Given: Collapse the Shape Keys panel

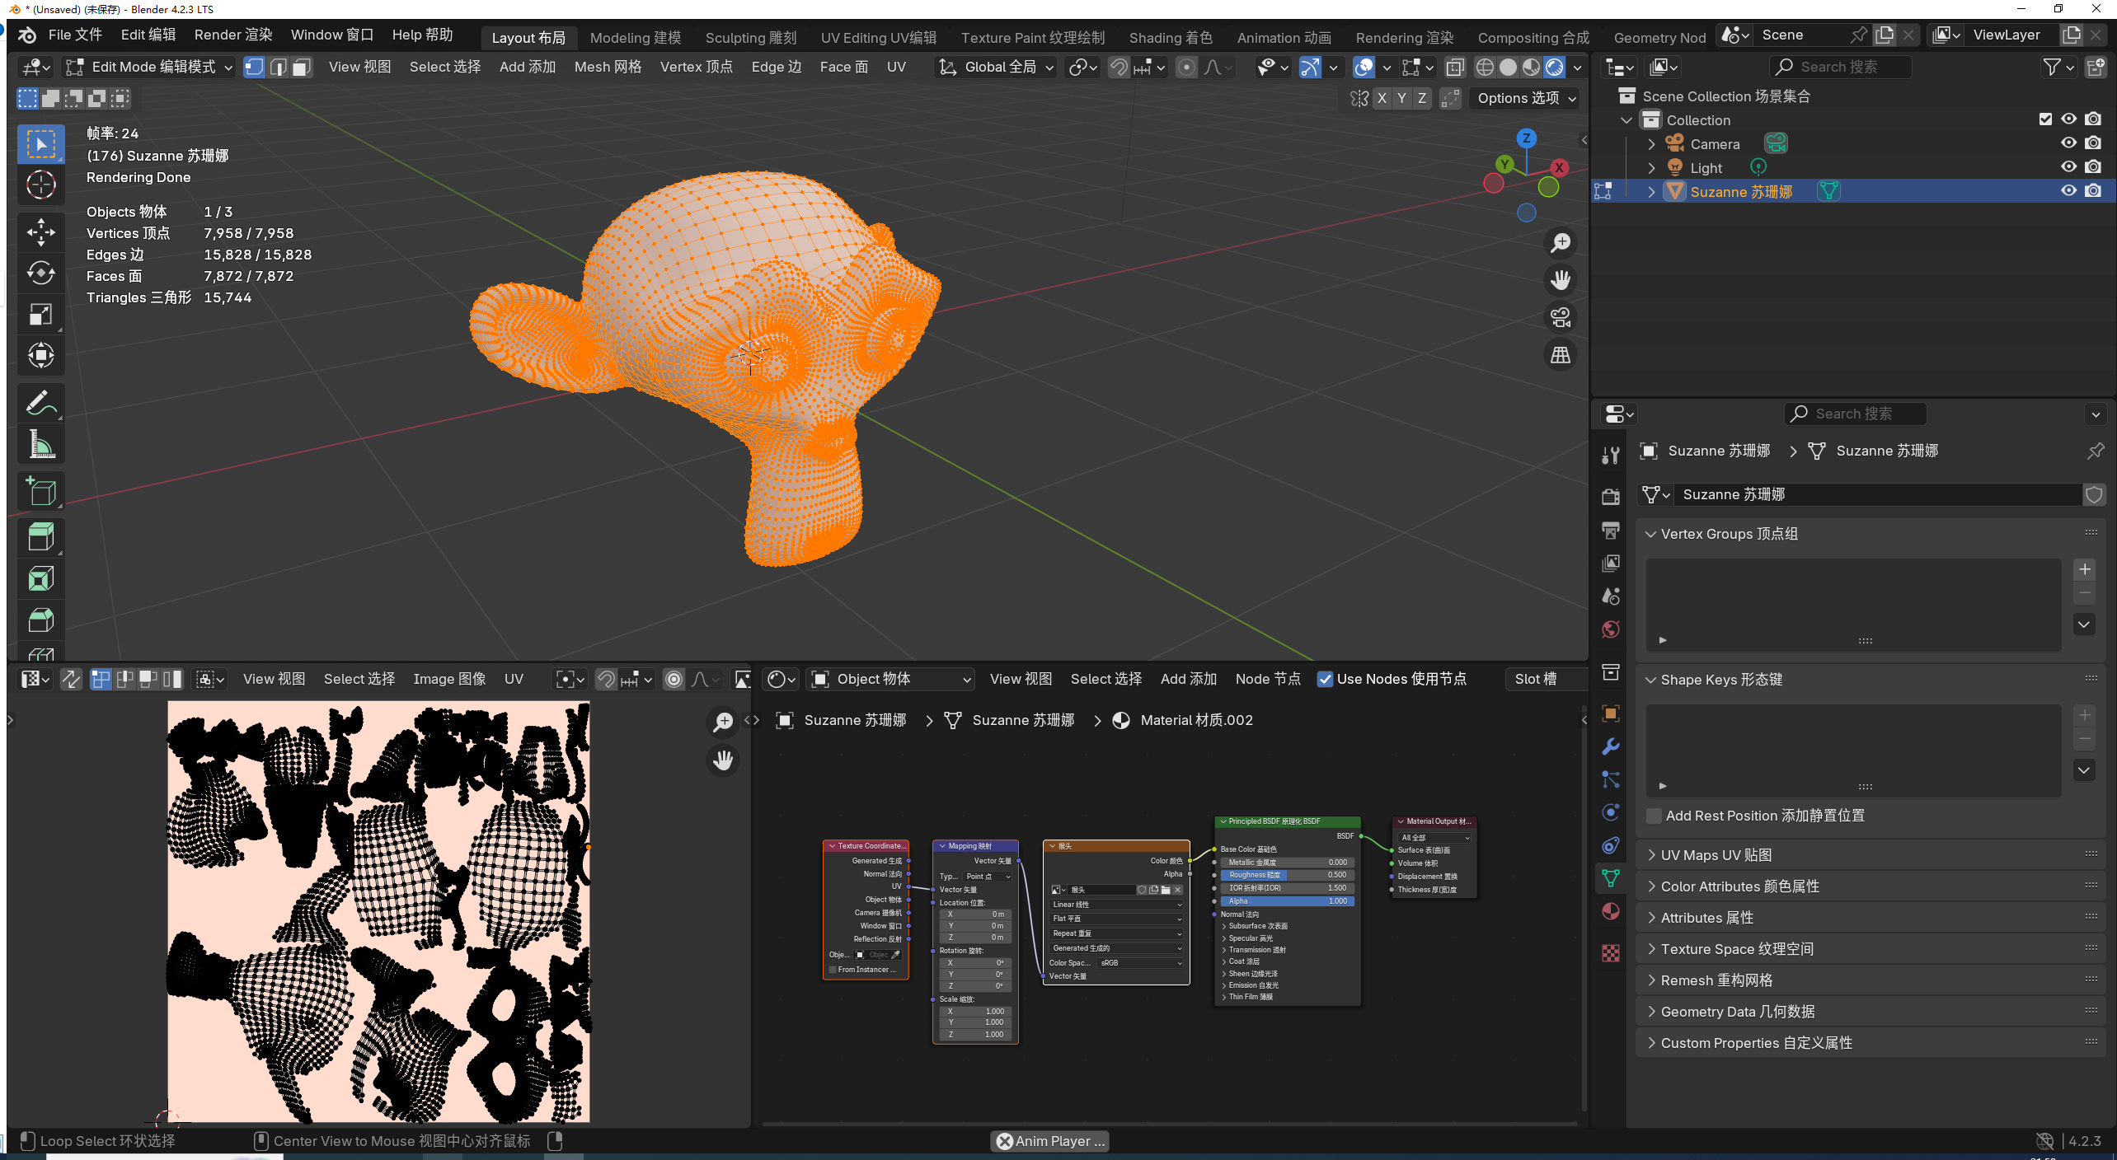Looking at the screenshot, I should [x=1651, y=680].
